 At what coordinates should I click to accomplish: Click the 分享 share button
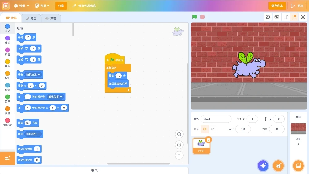coord(61,6)
